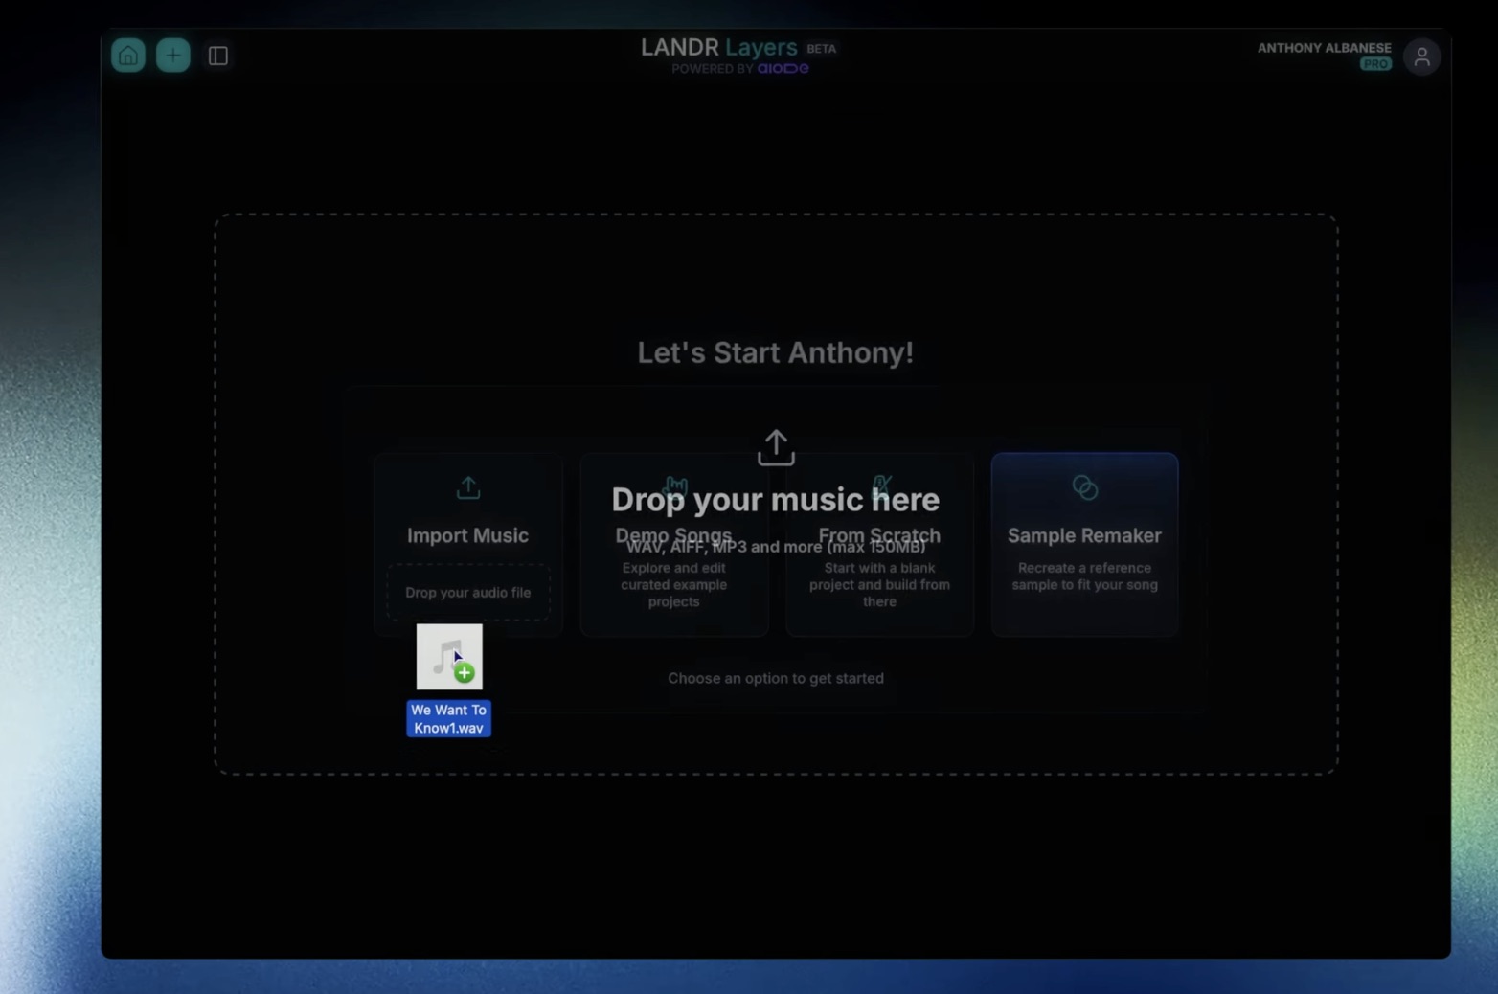Open the Sample Remaker card
1498x994 pixels.
(x=1085, y=544)
